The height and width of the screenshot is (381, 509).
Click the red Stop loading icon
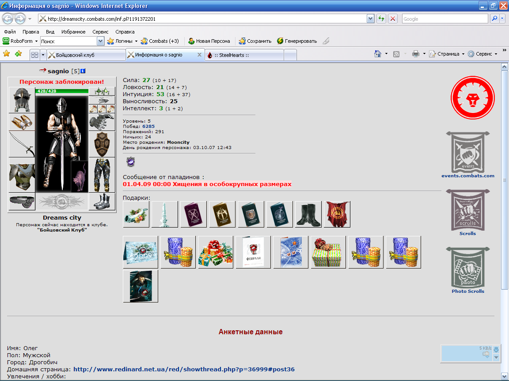click(393, 19)
